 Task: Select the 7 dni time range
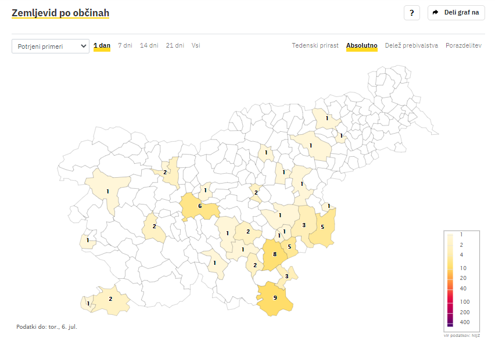[x=125, y=45]
